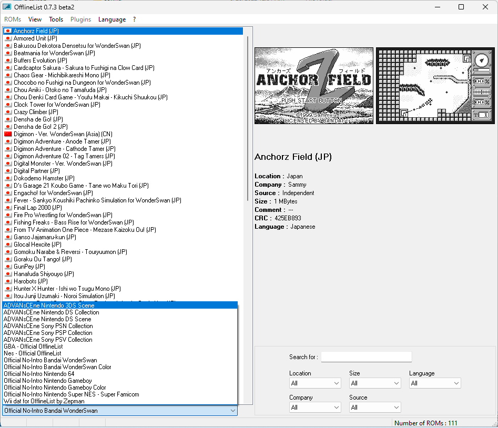This screenshot has height=428, width=498.
Task: Choose Official No-Intro Nintendo Gameboy dat
Action: coord(120,381)
